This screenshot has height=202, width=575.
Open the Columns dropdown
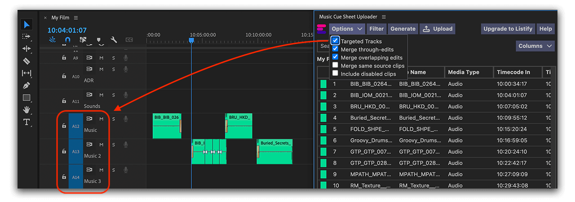[x=535, y=46]
